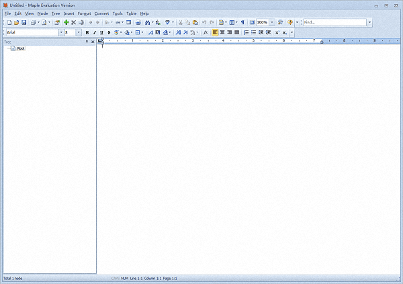Toggle Bold formatting

pyautogui.click(x=87, y=32)
